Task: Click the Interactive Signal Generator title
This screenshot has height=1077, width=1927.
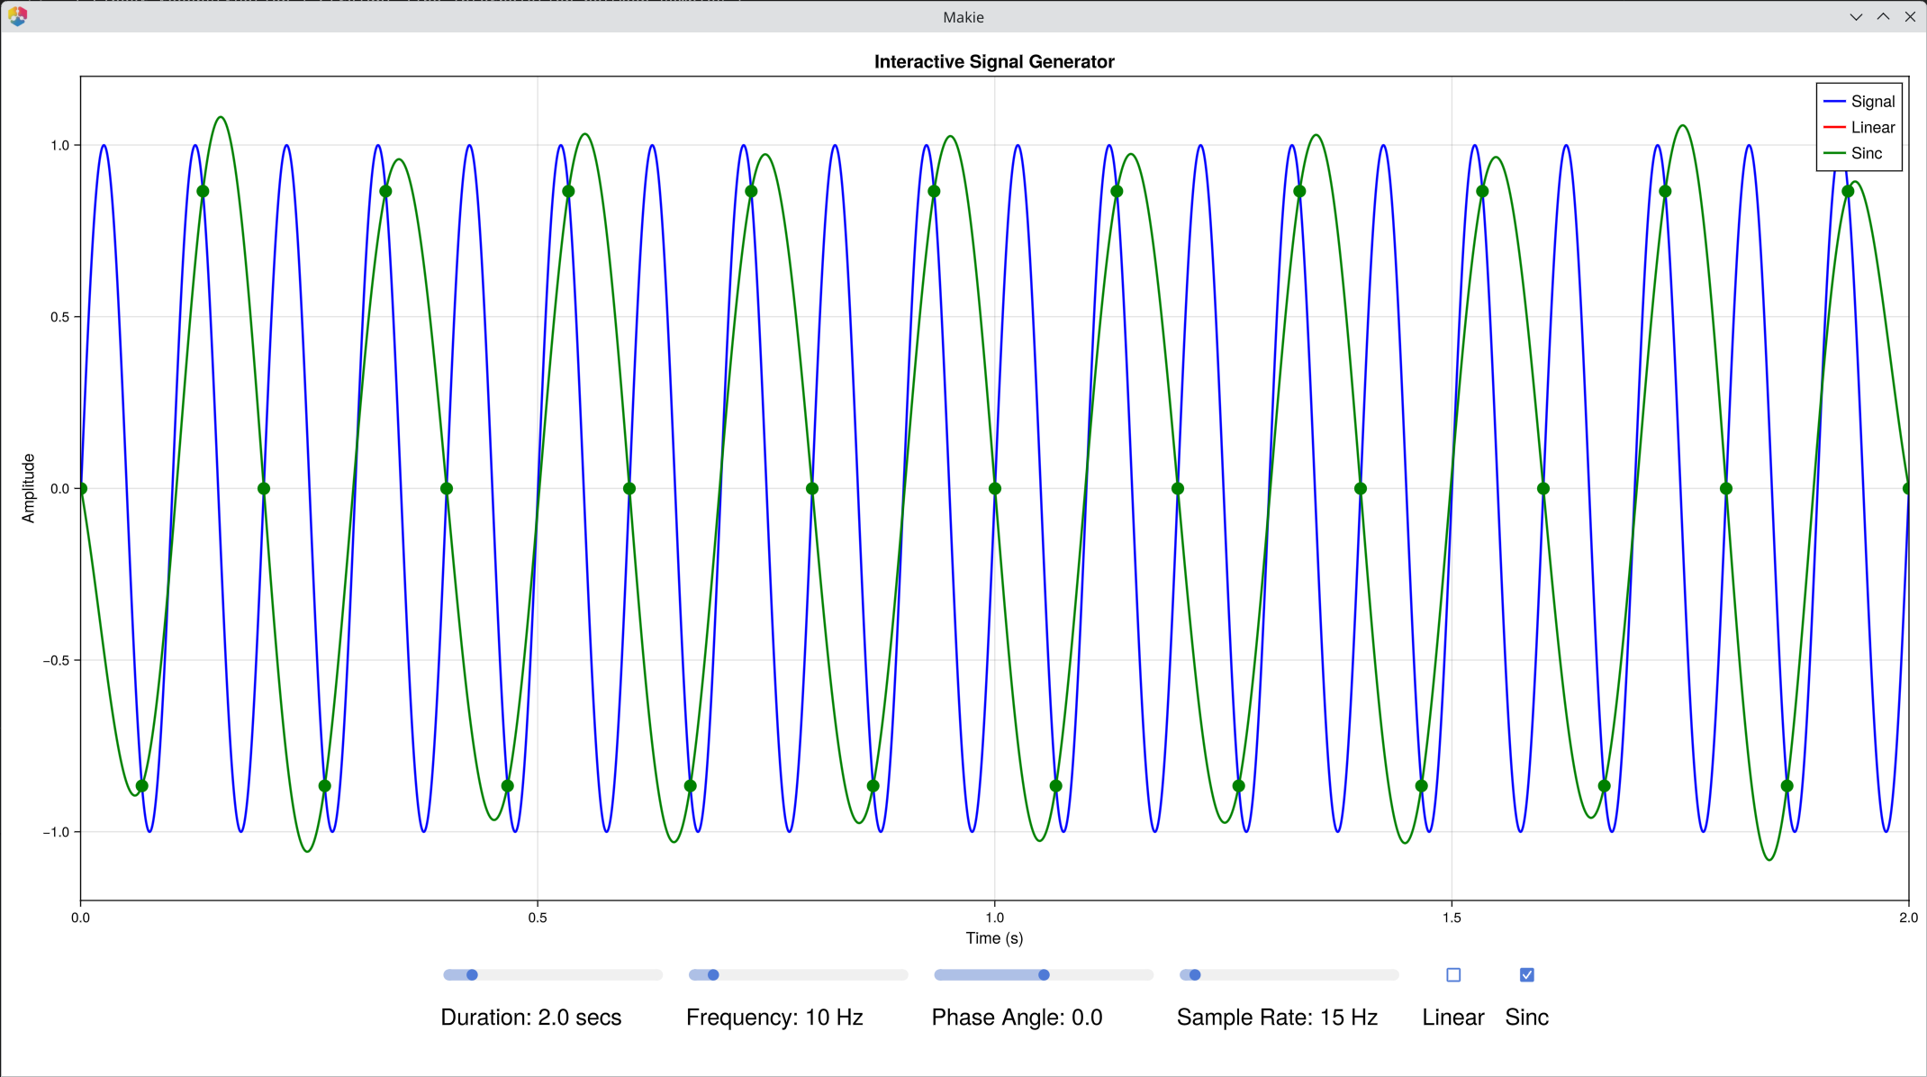Action: click(x=994, y=61)
